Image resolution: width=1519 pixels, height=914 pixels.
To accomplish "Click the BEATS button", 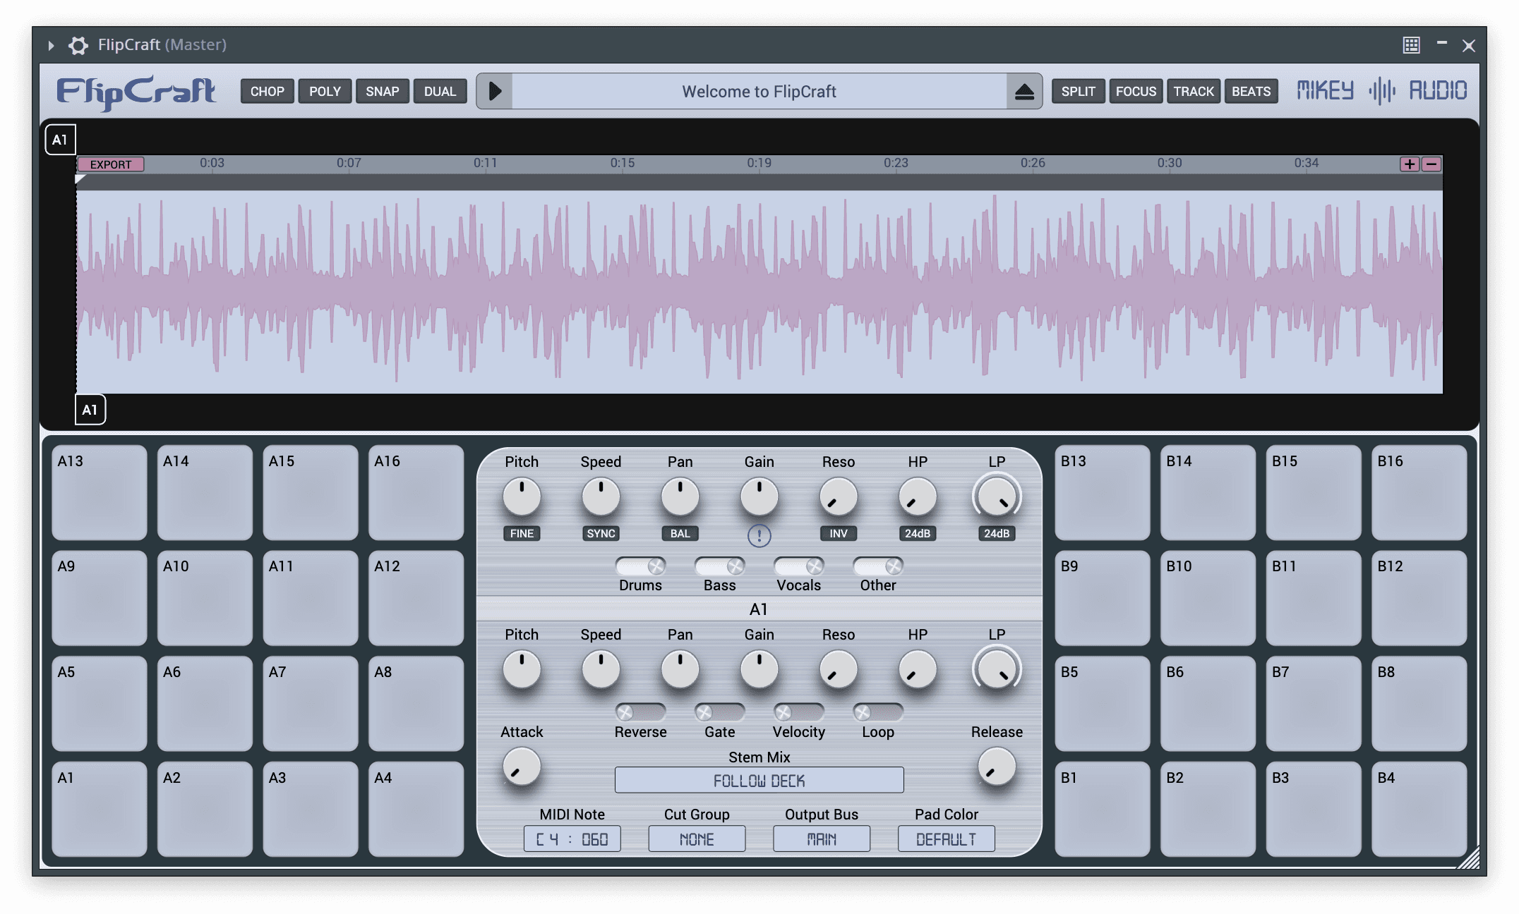I will pyautogui.click(x=1251, y=91).
